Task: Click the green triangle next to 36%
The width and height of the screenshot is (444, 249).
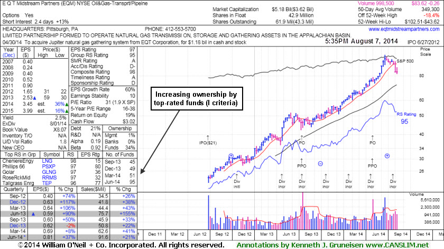Action: point(67,104)
